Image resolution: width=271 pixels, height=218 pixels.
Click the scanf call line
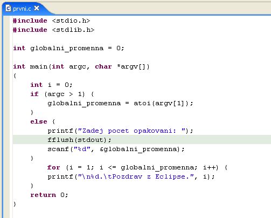116,149
